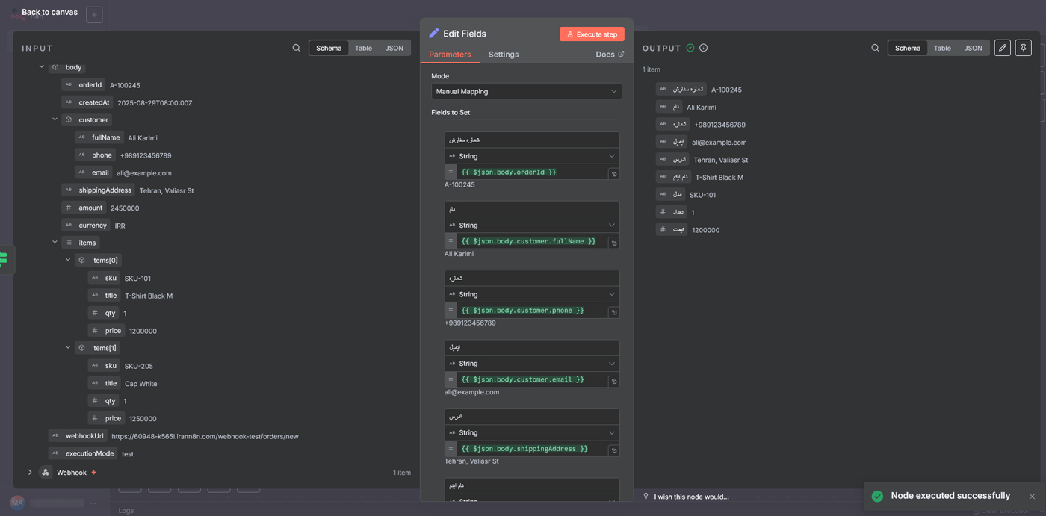Open the Mode Manual Mapping dropdown
This screenshot has width=1046, height=516.
click(x=526, y=91)
